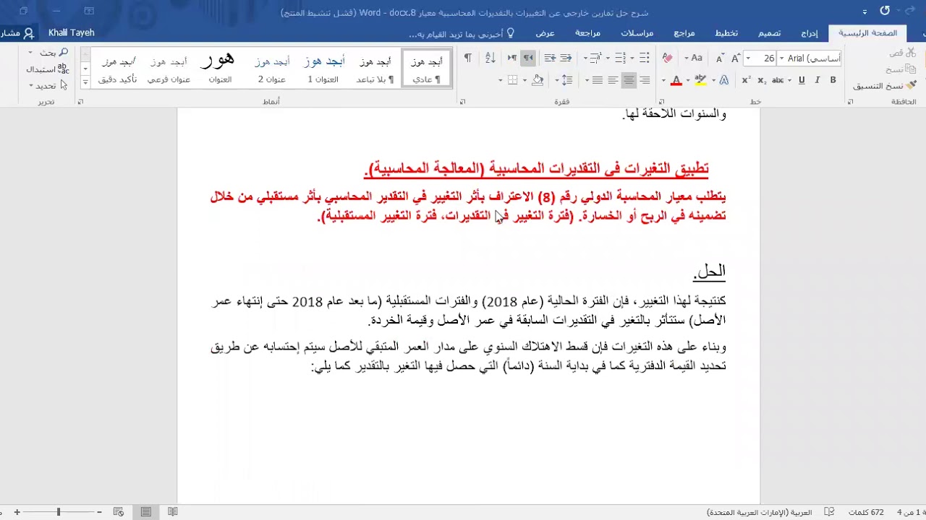Image resolution: width=926 pixels, height=520 pixels.
Task: Click the Khalil Tayeh account name
Action: tap(71, 32)
